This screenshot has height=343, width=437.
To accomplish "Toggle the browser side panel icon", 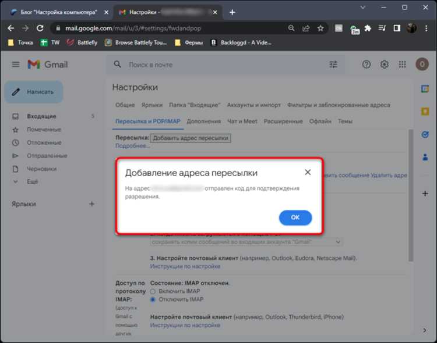I will click(x=397, y=28).
